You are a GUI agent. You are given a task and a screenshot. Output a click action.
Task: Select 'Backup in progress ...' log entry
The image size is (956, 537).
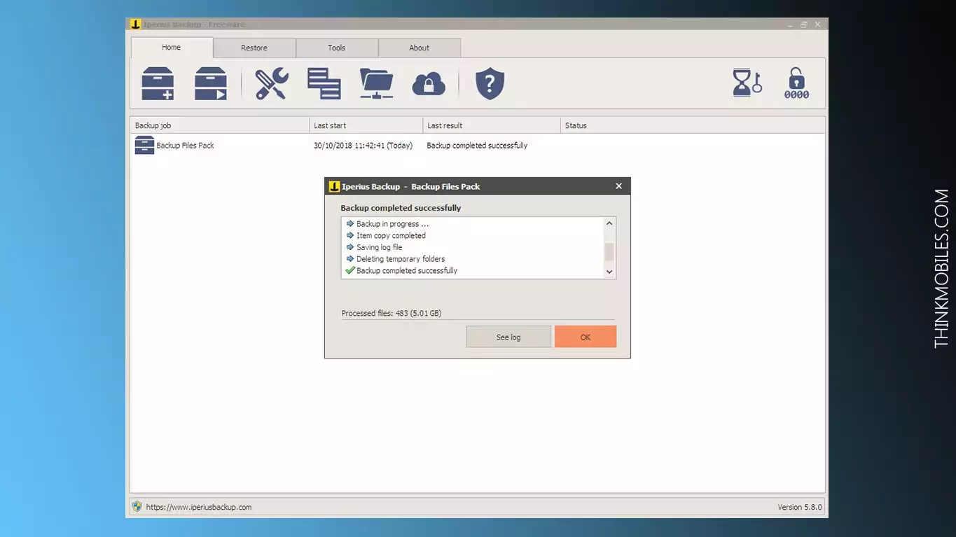(392, 224)
